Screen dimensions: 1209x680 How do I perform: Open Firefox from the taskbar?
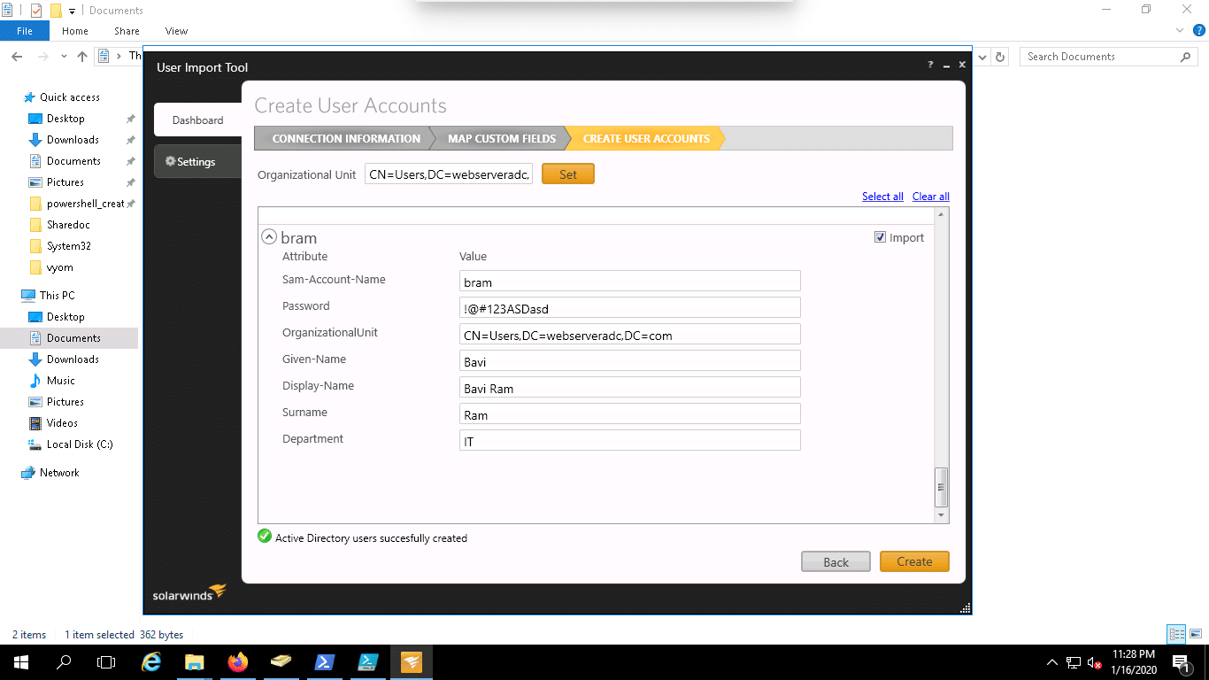[237, 662]
